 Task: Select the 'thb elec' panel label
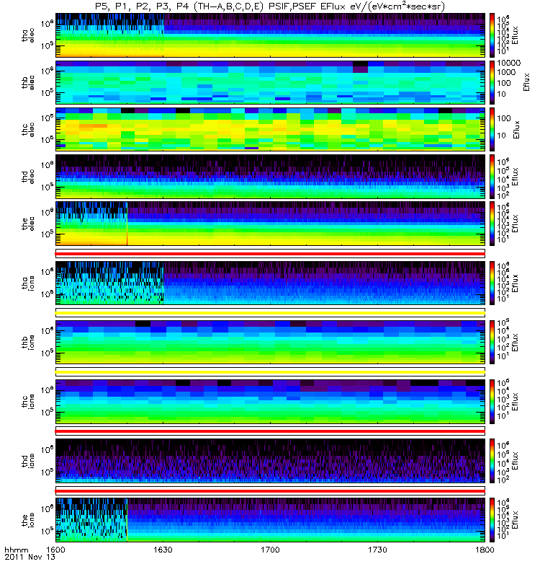[28, 82]
